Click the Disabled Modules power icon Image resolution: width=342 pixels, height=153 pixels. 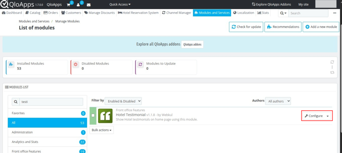pyautogui.click(x=76, y=64)
